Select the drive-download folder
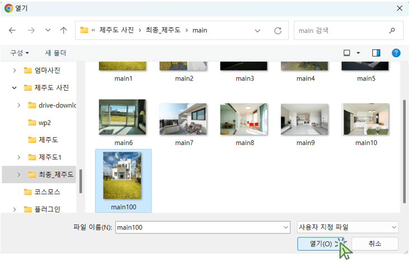This screenshot has width=411, height=262. [x=52, y=105]
